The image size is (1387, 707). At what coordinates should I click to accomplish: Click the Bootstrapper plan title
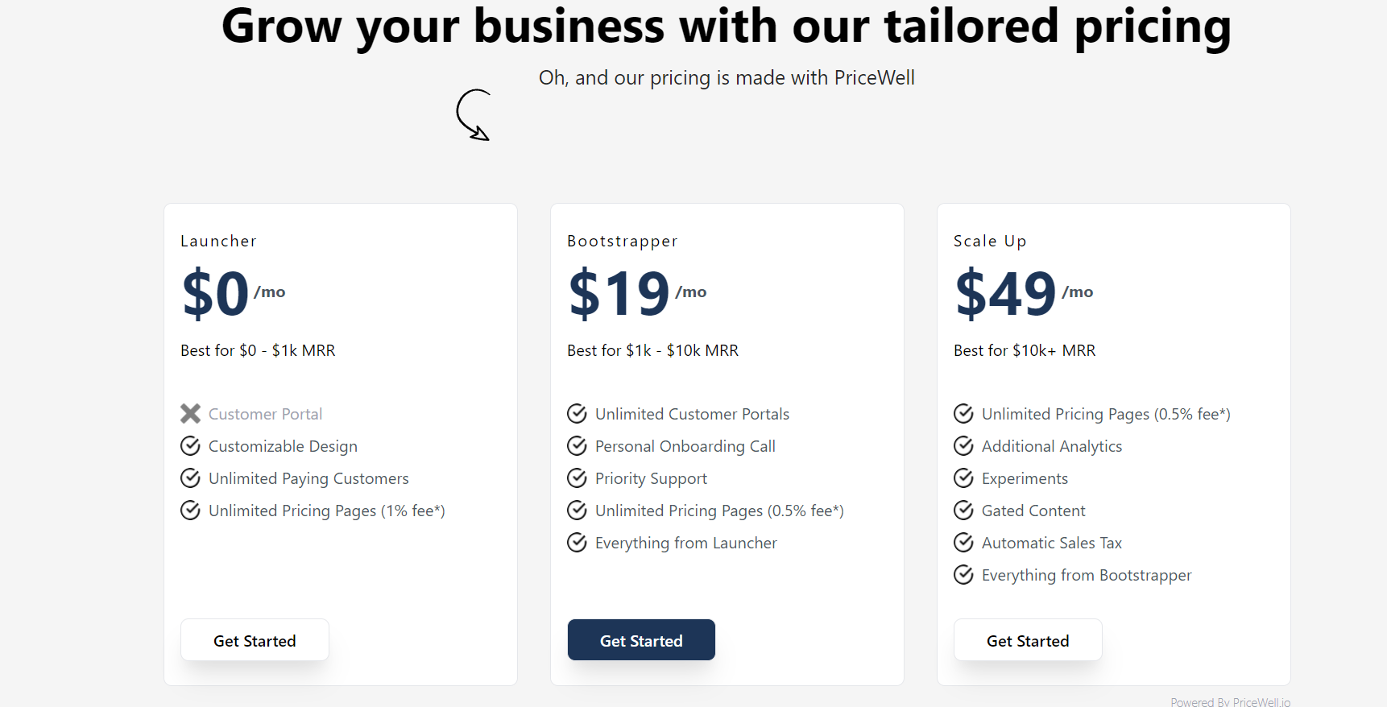pos(623,241)
